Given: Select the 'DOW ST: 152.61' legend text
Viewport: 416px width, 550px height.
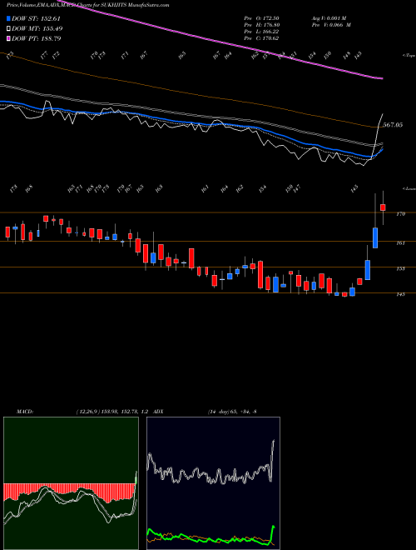Looking at the screenshot, I should tap(37, 18).
